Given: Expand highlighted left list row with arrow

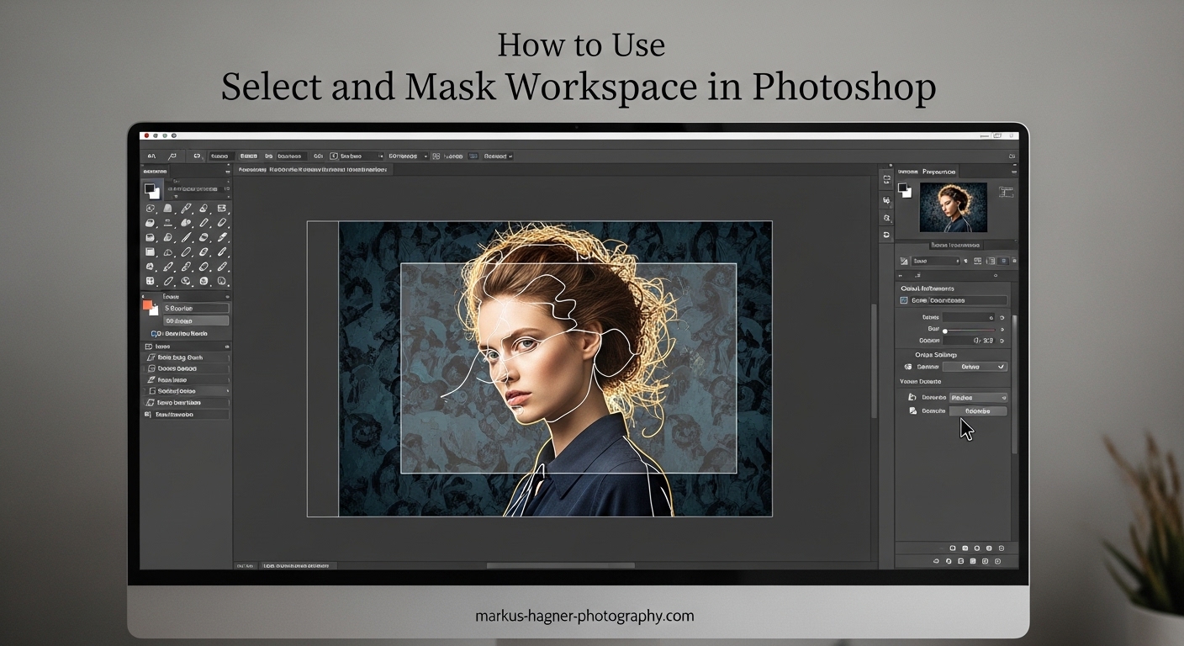Looking at the screenshot, I should tap(187, 391).
